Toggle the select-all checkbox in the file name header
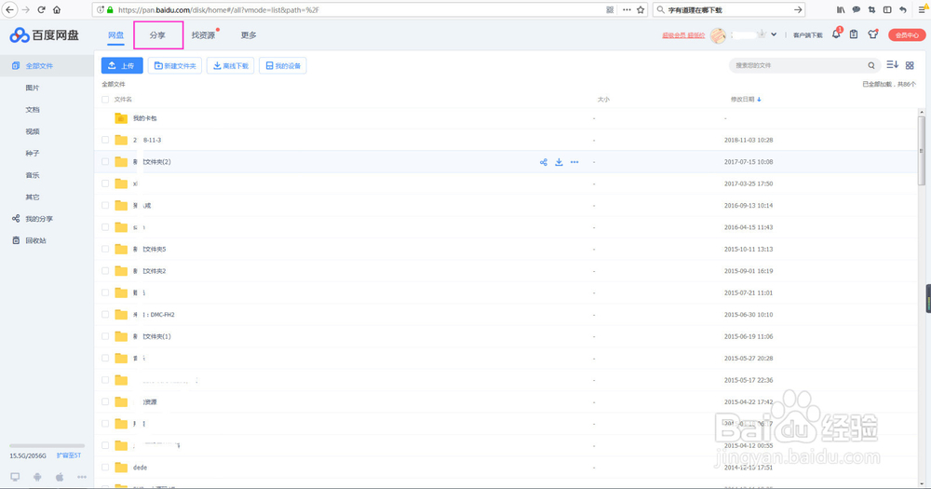This screenshot has width=931, height=489. (x=105, y=100)
